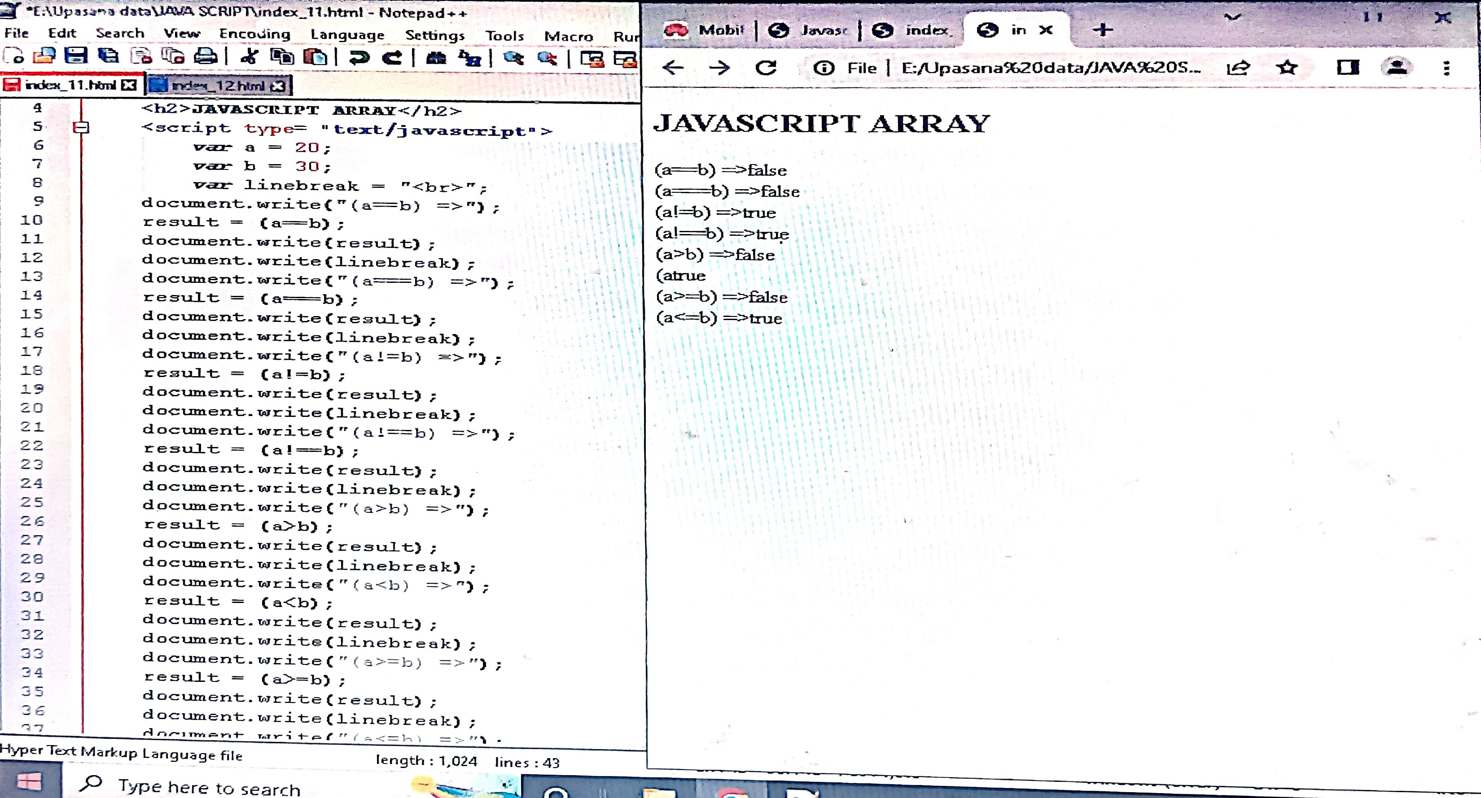Open Chrome's three-dot menu
The width and height of the screenshot is (1481, 798).
(x=1446, y=68)
